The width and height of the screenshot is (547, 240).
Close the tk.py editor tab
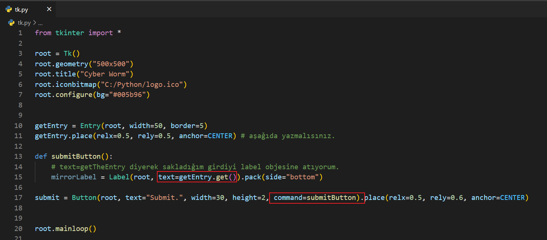click(x=49, y=9)
